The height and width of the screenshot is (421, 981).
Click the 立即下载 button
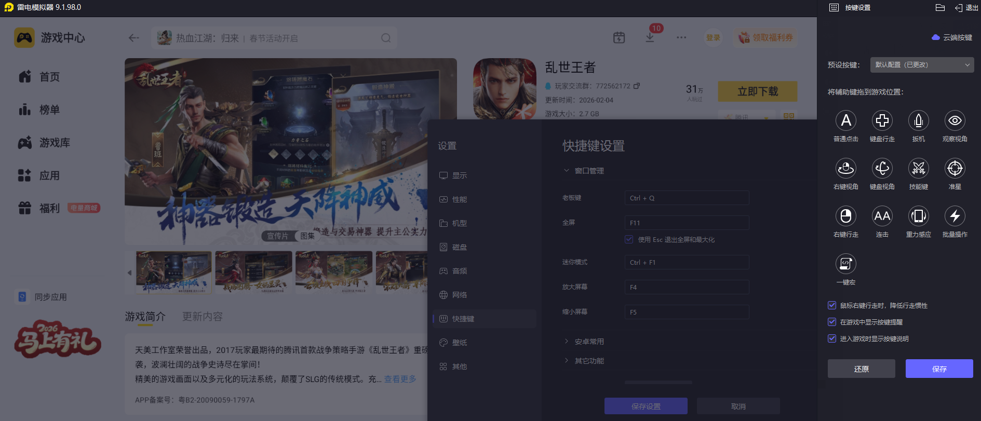758,91
